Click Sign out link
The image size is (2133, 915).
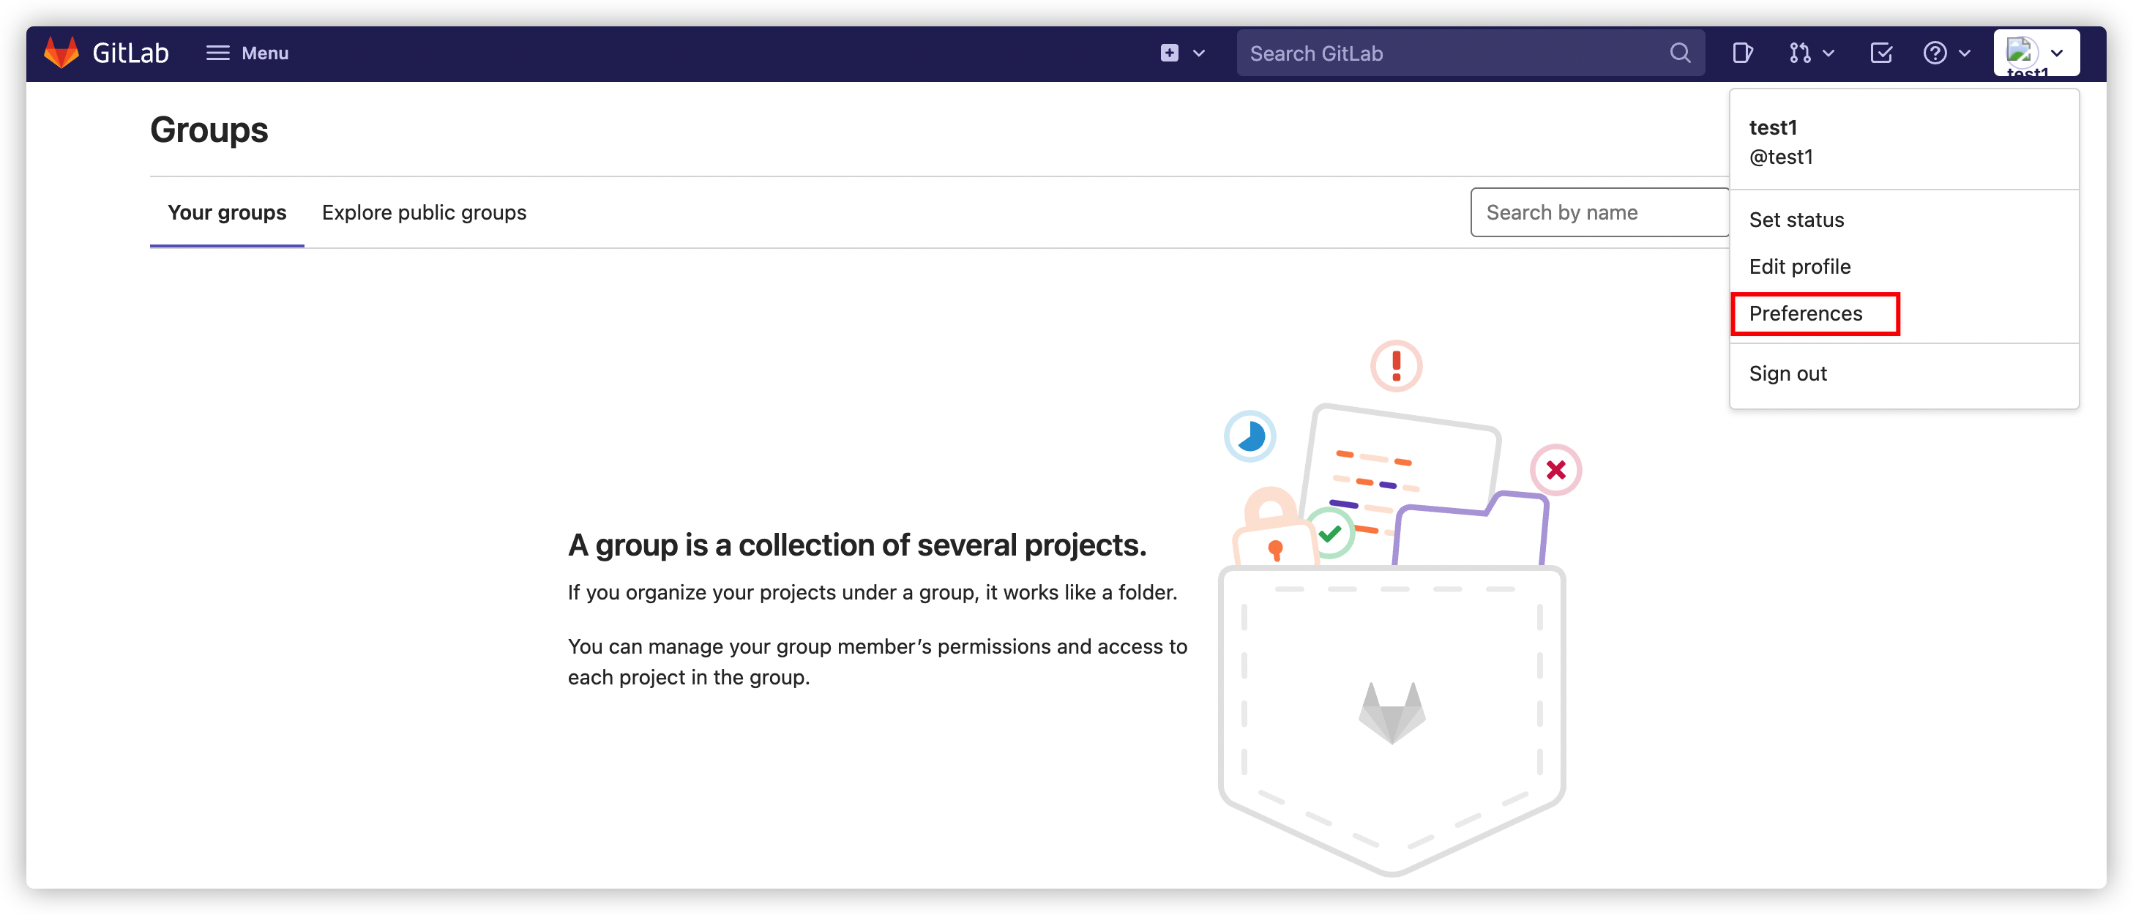pos(1788,373)
